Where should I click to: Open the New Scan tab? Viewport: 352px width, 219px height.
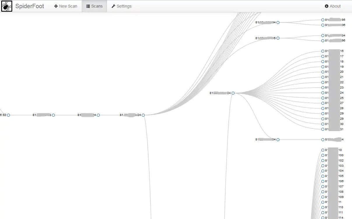point(66,6)
